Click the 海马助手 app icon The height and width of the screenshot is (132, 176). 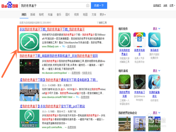tap(154, 40)
